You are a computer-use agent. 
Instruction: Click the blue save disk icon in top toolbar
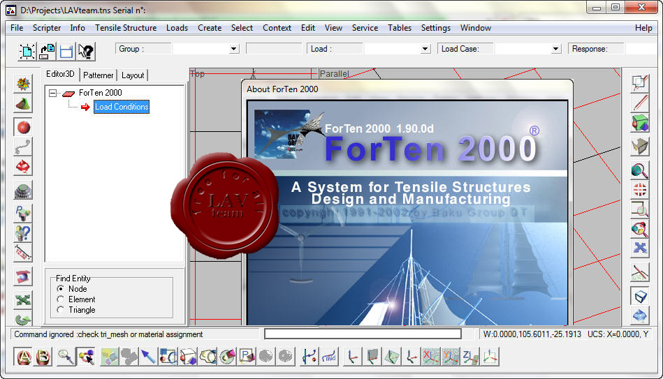tap(66, 52)
